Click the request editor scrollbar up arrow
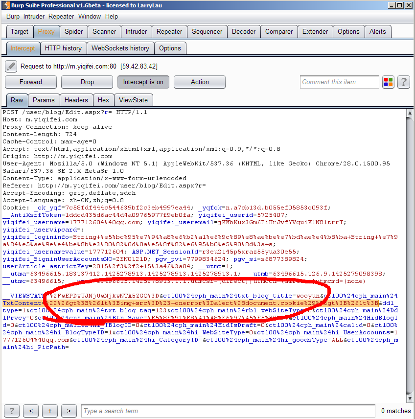Screen dimensions: 415x419 [410, 113]
